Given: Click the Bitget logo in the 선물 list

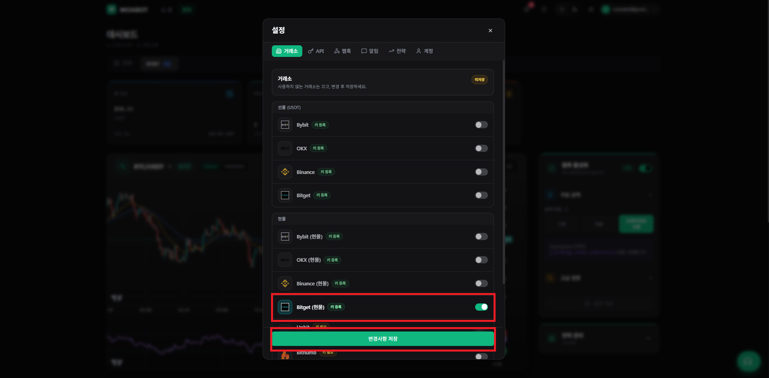Looking at the screenshot, I should point(285,195).
